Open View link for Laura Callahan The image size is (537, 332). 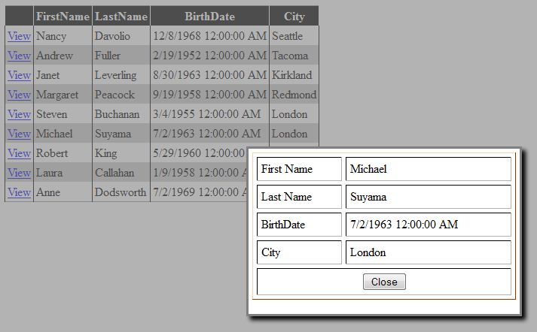click(x=20, y=173)
